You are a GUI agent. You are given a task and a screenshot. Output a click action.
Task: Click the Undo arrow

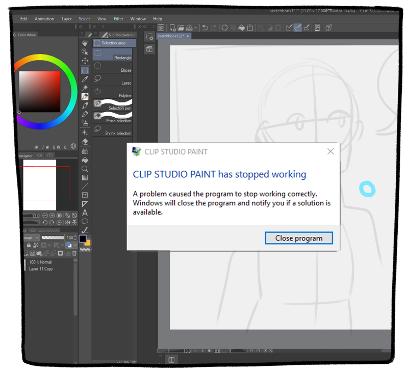pos(205,28)
